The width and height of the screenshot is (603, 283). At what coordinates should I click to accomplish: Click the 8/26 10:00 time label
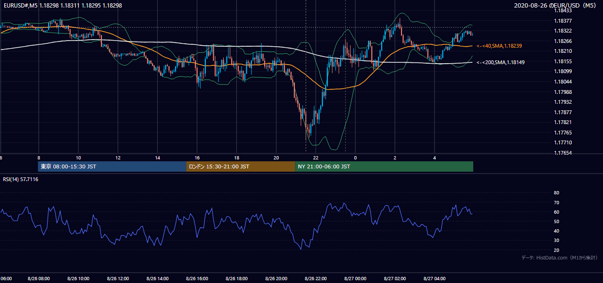pos(78,279)
